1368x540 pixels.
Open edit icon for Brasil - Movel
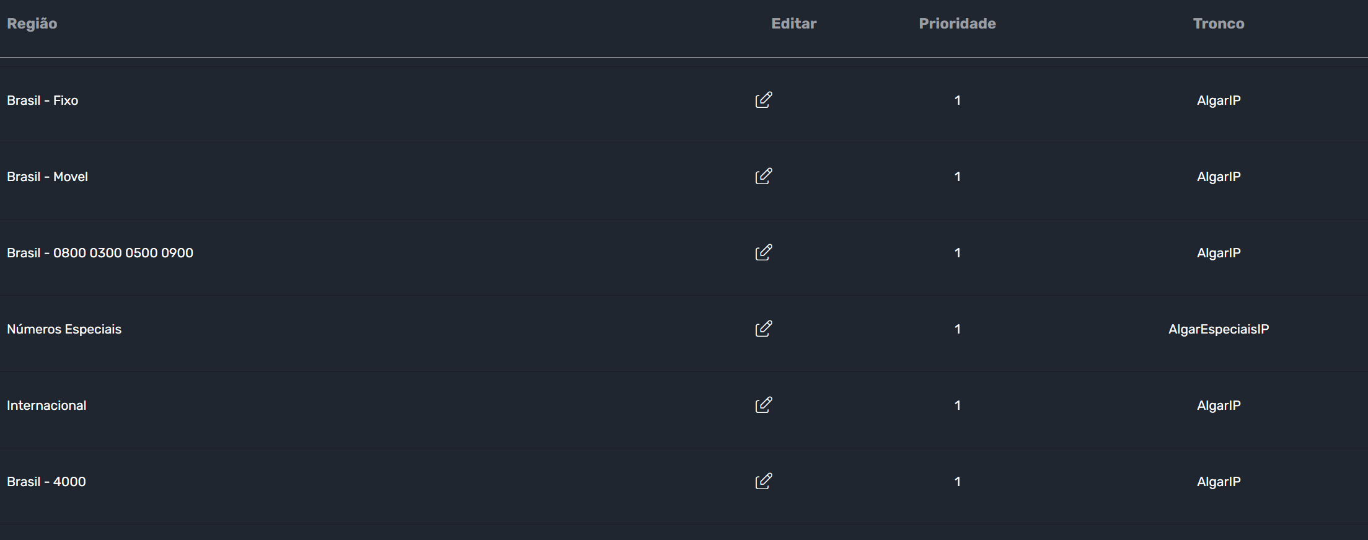point(764,176)
